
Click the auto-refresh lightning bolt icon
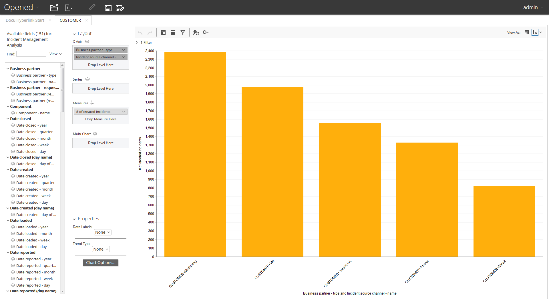(196, 33)
